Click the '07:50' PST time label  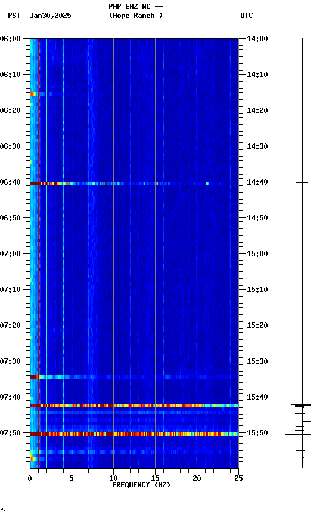(10, 433)
